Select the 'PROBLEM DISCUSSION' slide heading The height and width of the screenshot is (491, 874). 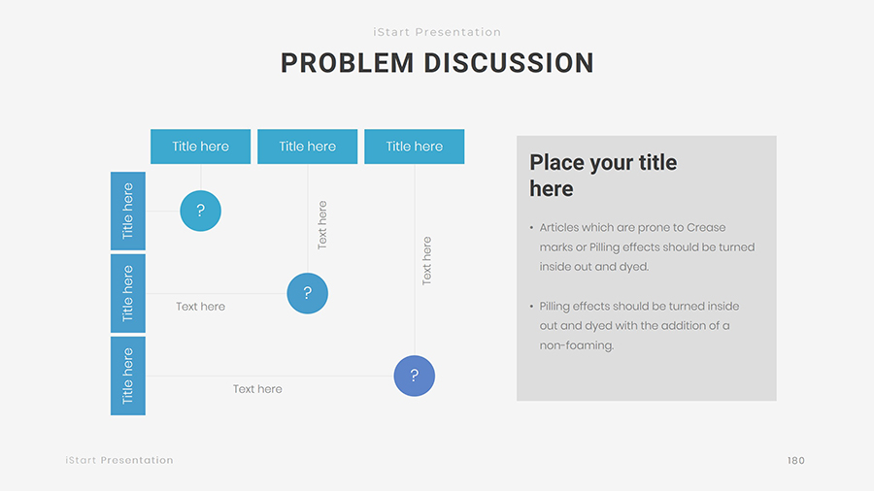click(437, 63)
